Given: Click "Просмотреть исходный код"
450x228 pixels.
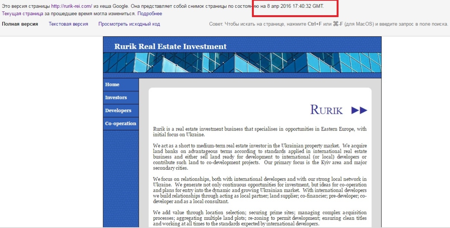Looking at the screenshot, I should [x=129, y=24].
